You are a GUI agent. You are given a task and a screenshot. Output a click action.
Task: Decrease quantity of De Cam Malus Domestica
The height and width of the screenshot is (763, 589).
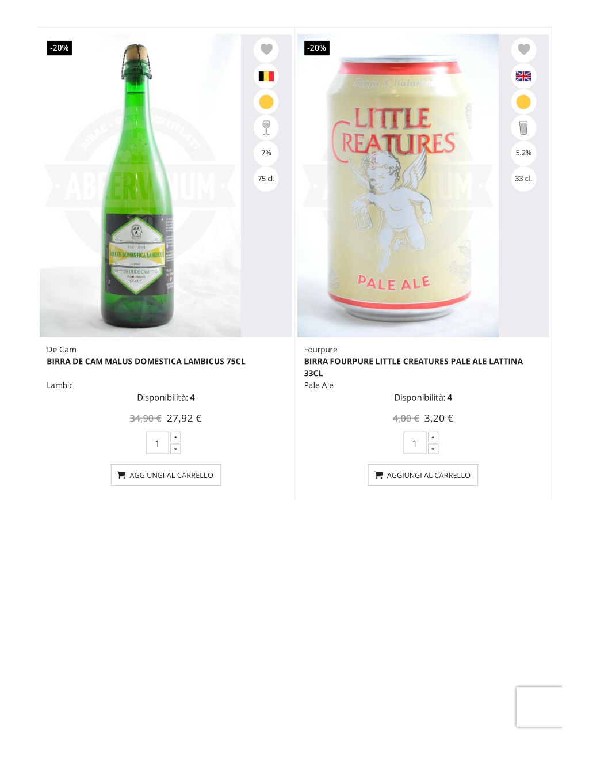(x=175, y=449)
